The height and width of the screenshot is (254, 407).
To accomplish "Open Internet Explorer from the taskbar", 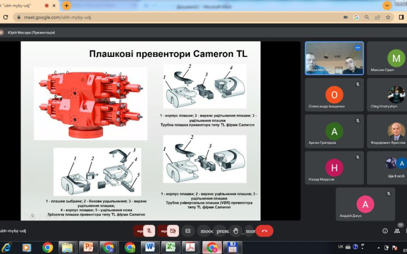I will tap(7, 247).
